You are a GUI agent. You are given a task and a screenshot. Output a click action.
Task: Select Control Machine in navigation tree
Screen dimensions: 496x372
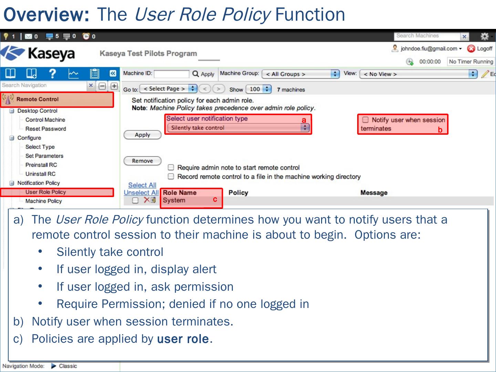pos(45,120)
